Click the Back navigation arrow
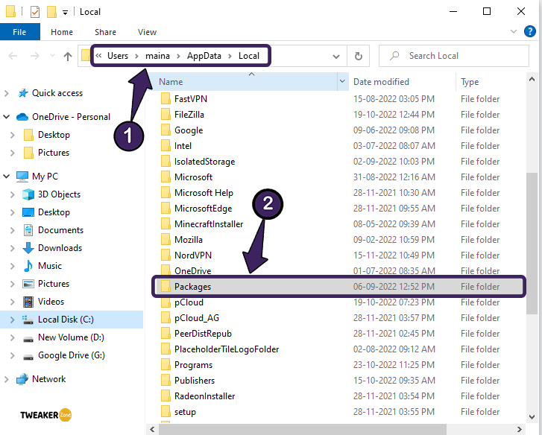 13,56
